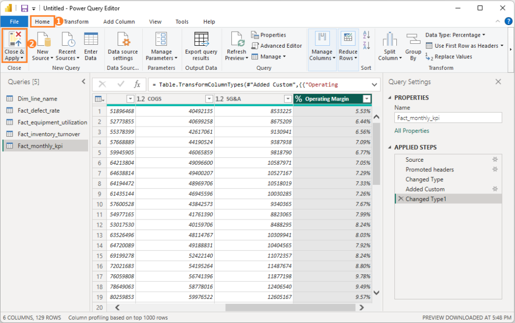This screenshot has width=515, height=323.
Task: Click the fx formula icon
Action: 137,84
